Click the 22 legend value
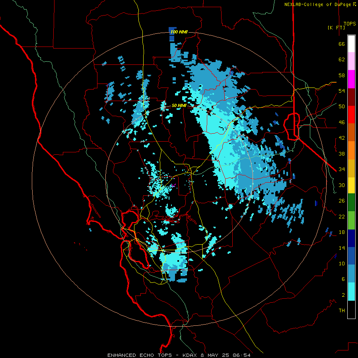The height and width of the screenshot is (358, 358). (342, 216)
